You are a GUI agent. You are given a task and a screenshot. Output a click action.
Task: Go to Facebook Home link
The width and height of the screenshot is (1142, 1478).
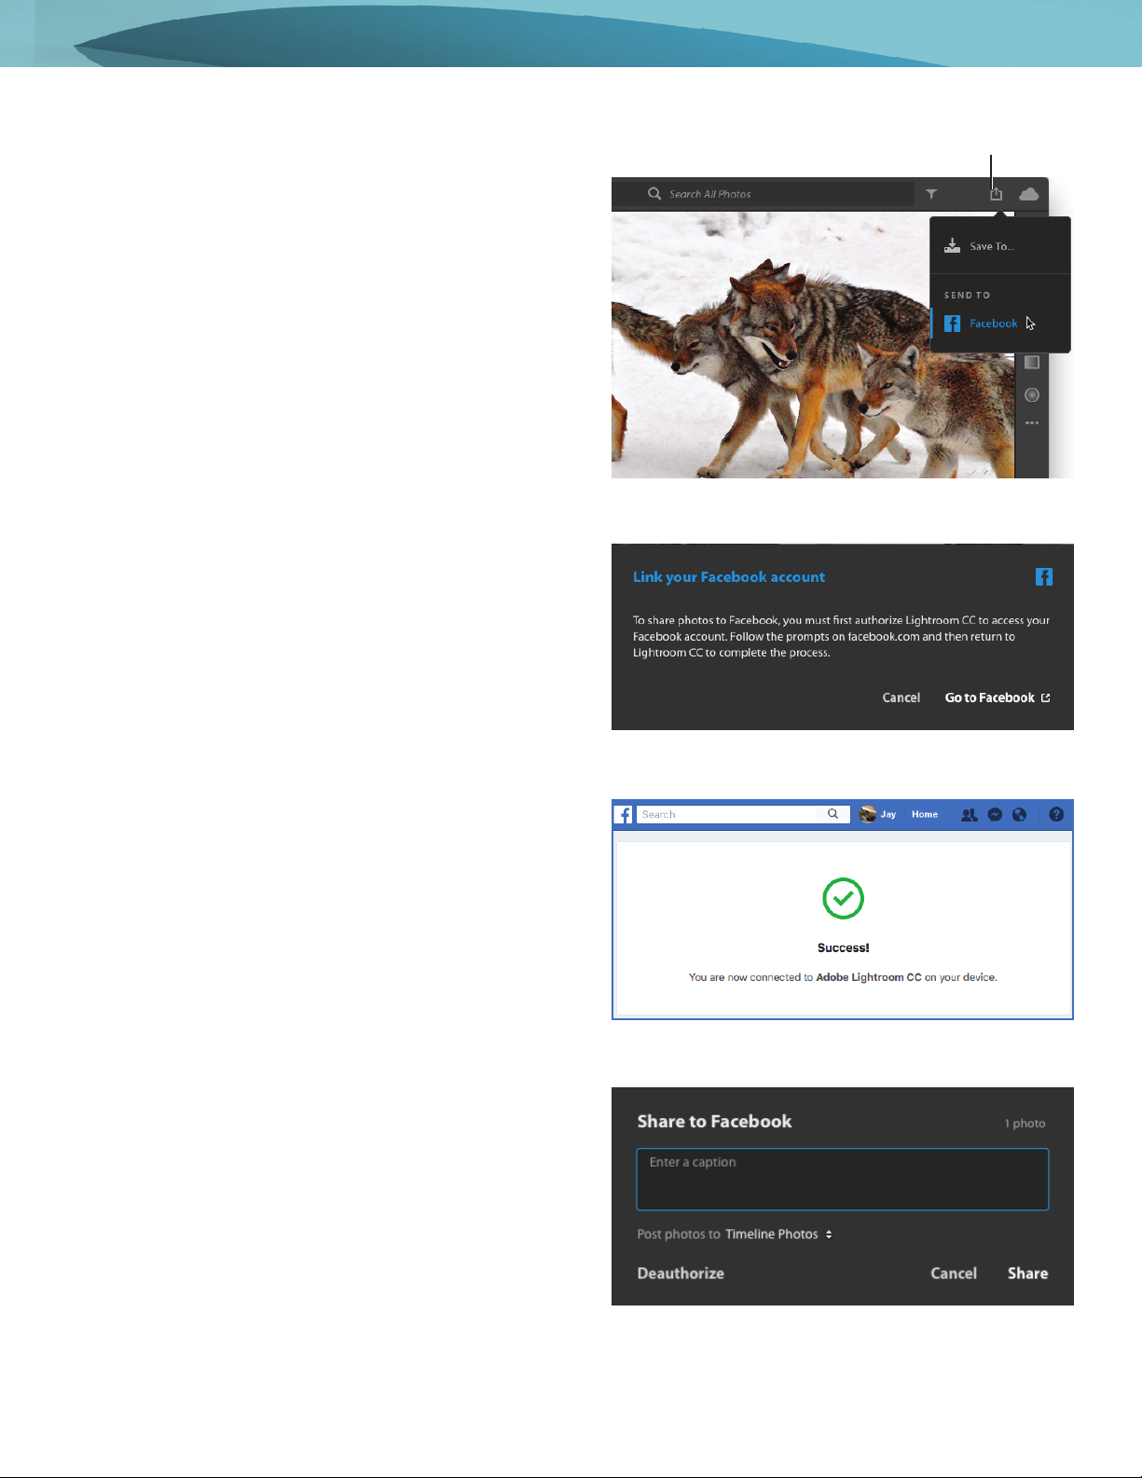[x=925, y=814]
